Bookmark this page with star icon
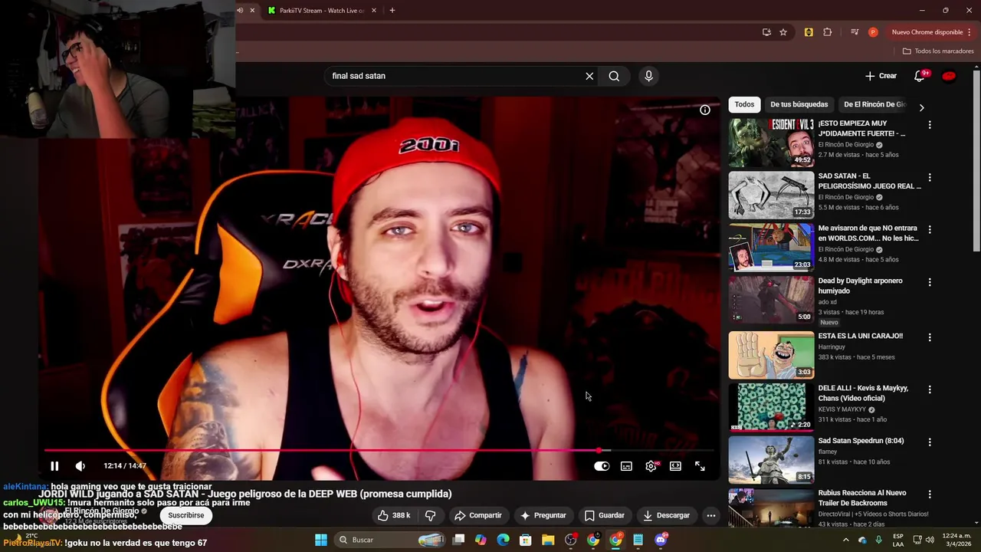The height and width of the screenshot is (552, 981). coord(783,32)
